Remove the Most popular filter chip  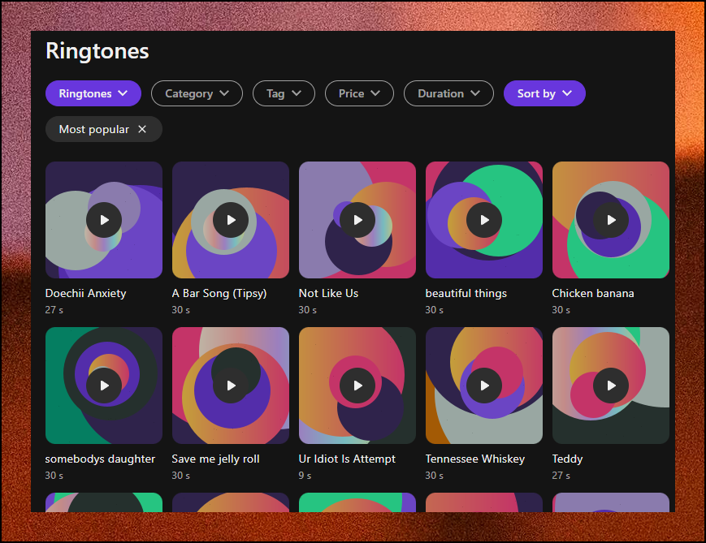pos(142,129)
